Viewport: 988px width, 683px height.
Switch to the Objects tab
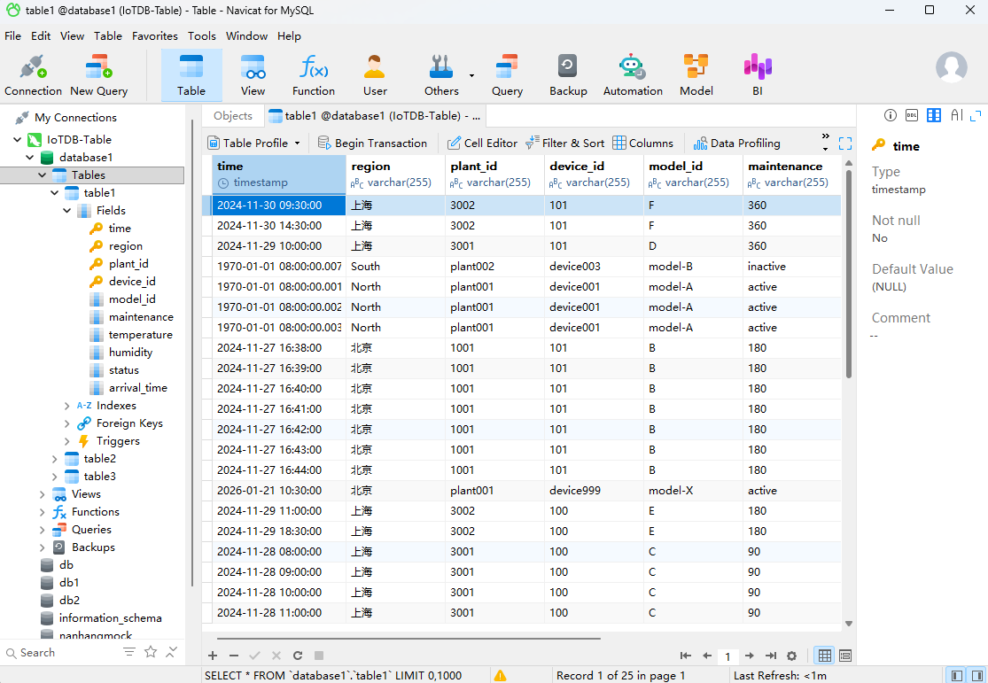pyautogui.click(x=233, y=116)
